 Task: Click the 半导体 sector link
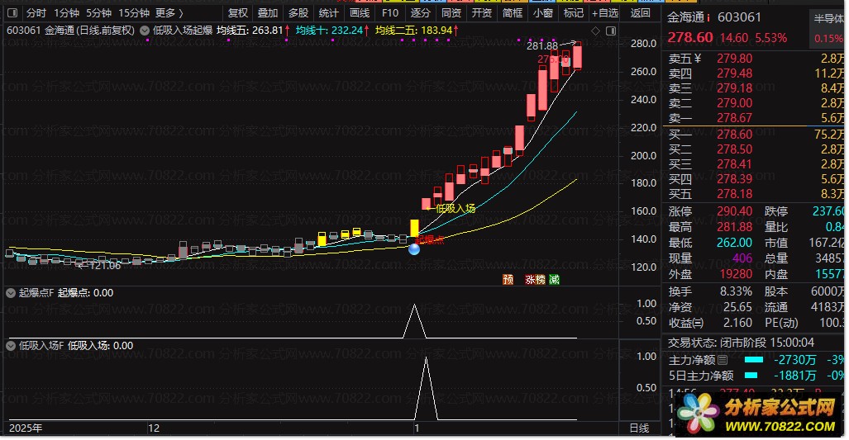coord(829,18)
